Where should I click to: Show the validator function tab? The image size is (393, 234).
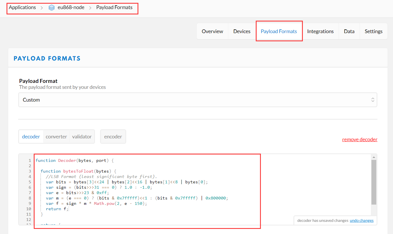coord(82,137)
